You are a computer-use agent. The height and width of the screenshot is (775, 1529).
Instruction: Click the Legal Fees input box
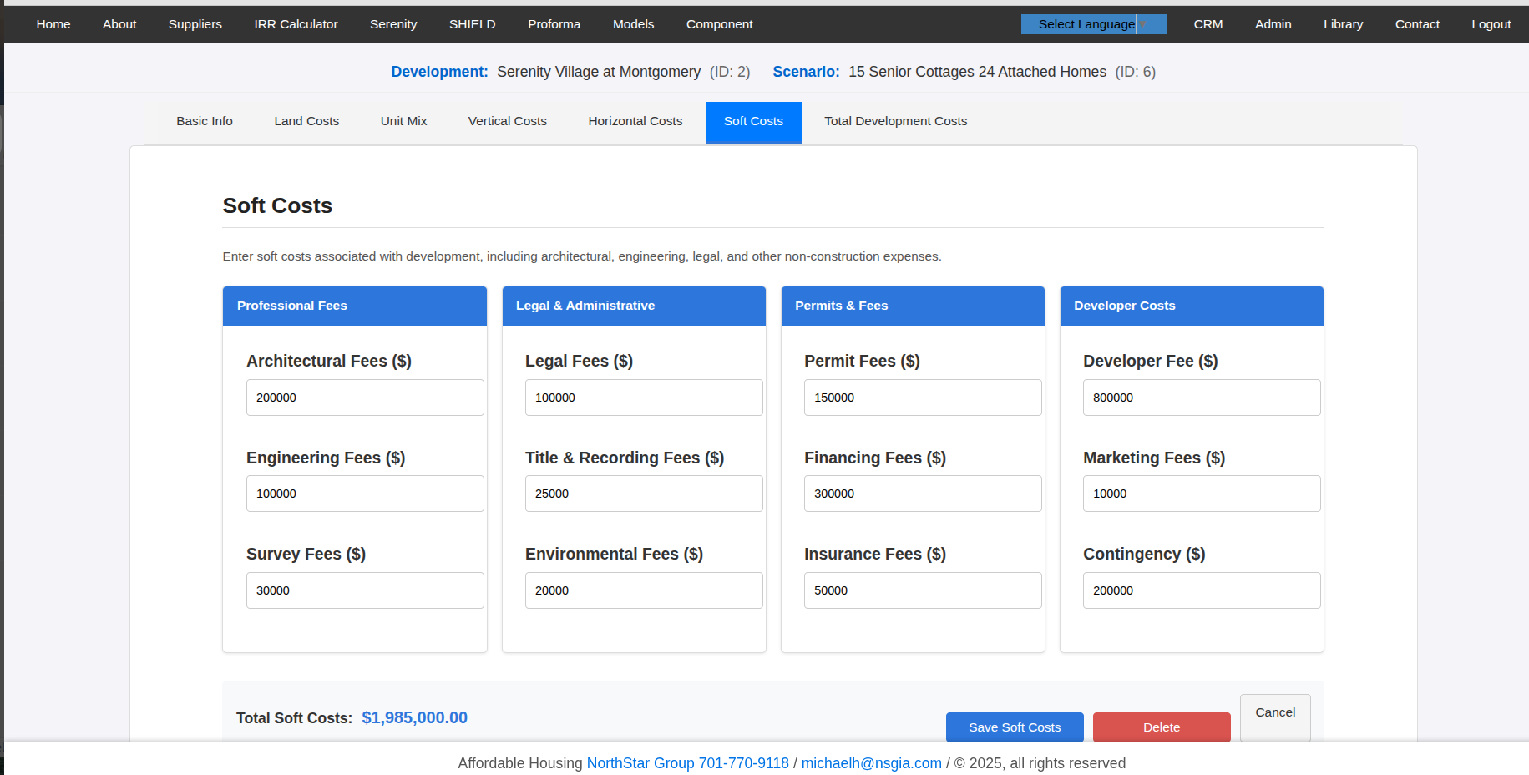(x=643, y=398)
